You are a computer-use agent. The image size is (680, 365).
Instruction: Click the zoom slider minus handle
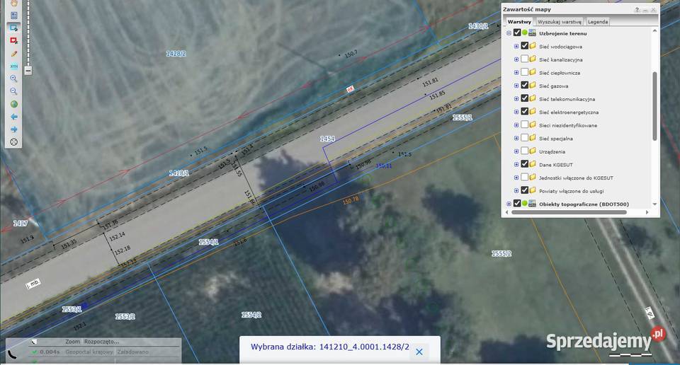[x=28, y=71]
